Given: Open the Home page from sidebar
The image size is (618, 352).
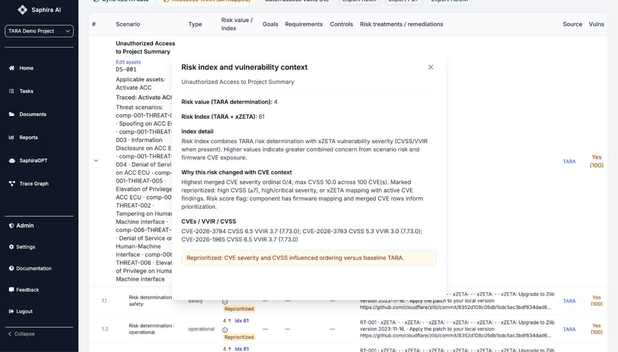Looking at the screenshot, I should point(26,68).
